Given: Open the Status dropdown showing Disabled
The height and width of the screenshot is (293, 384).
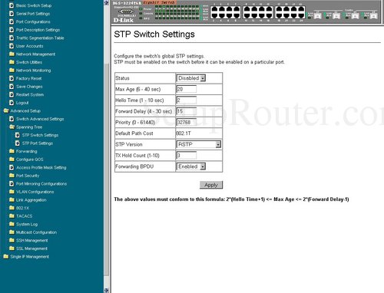Looking at the screenshot, I should [x=191, y=78].
